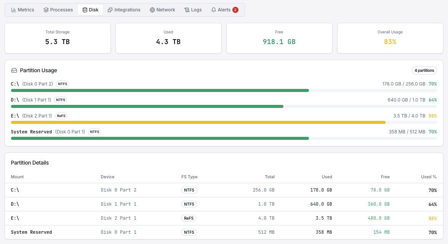This screenshot has width=448, height=244.
Task: Switch to the Logs tab
Action: point(193,10)
